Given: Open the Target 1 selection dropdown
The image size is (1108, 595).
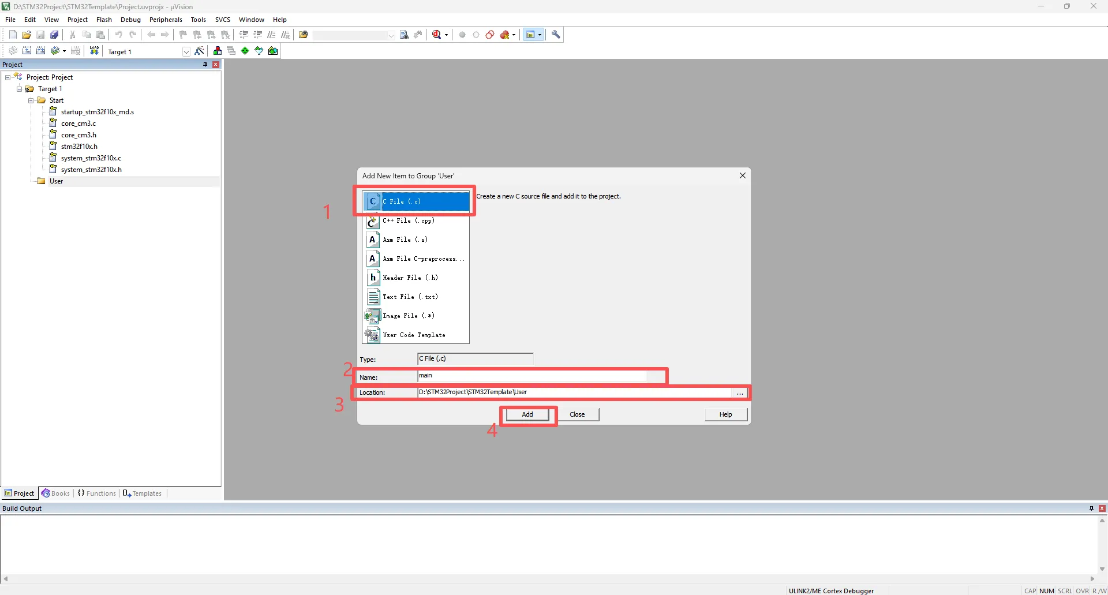Looking at the screenshot, I should click(186, 51).
